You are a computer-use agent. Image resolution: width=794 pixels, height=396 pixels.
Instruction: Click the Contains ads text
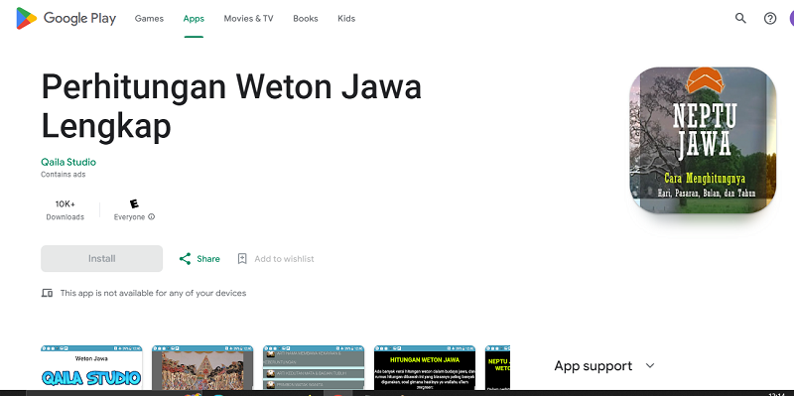pos(64,175)
